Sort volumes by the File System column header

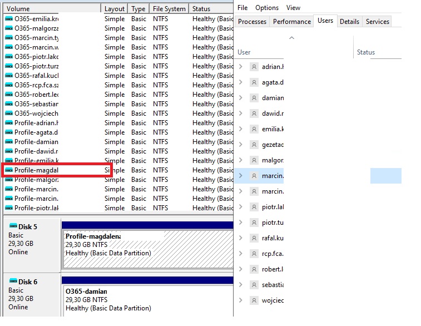click(169, 8)
